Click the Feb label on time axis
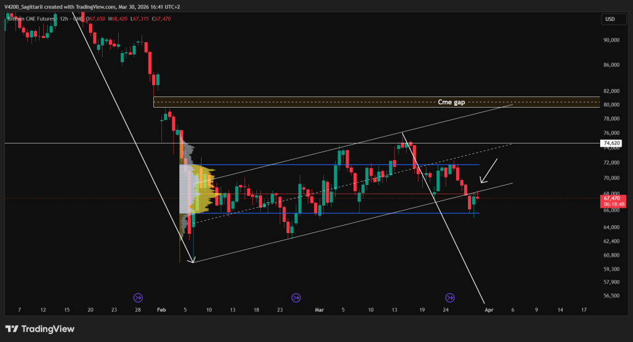This screenshot has height=342, width=633. [x=161, y=309]
